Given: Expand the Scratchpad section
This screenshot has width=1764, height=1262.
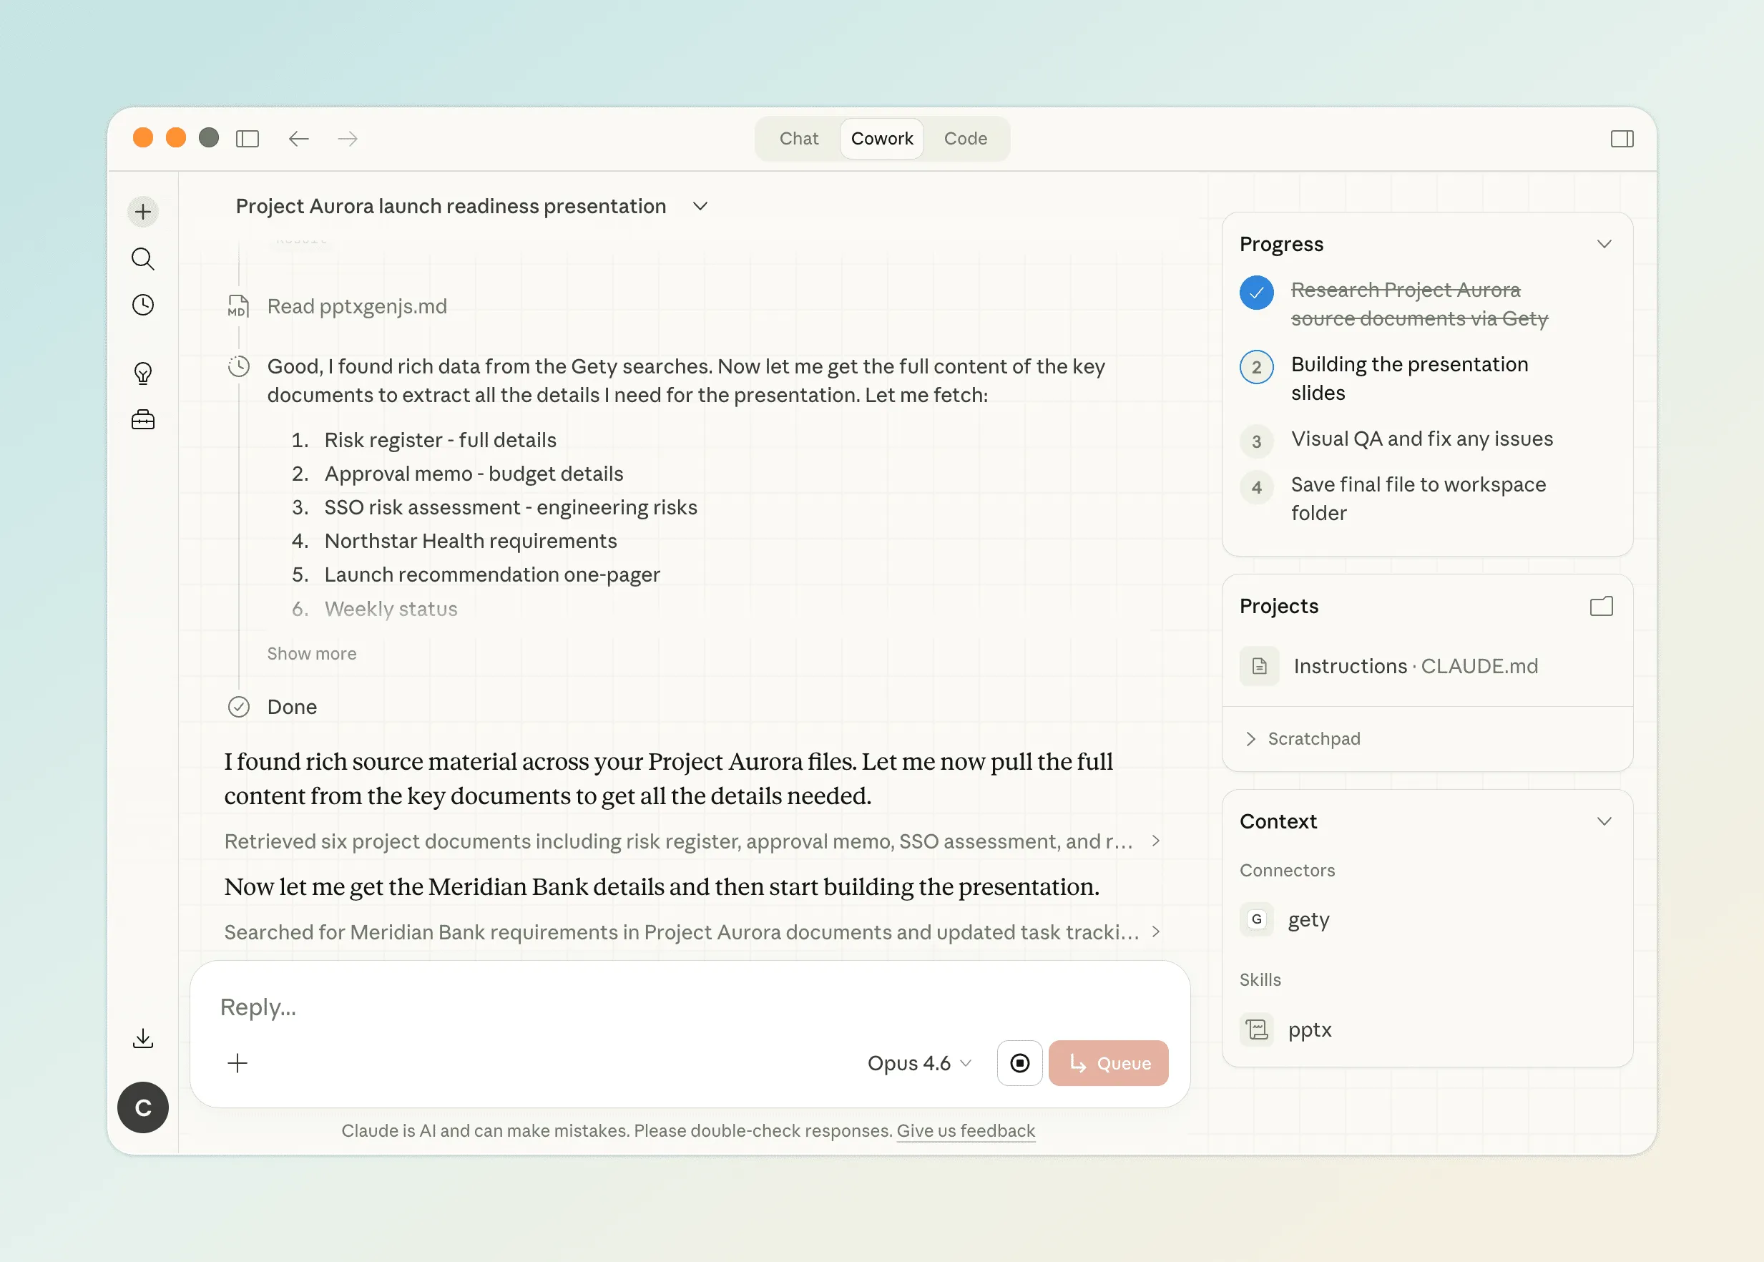Looking at the screenshot, I should tap(1313, 738).
